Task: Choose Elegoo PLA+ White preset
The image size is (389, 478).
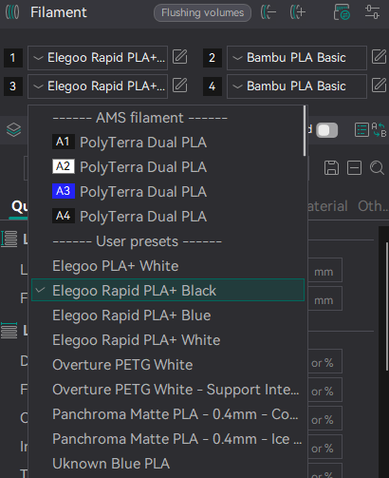Action: click(168, 266)
